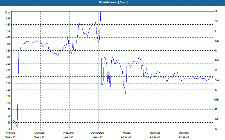Click the chart title 'Windrichtung [Grad]'

click(x=113, y=3)
